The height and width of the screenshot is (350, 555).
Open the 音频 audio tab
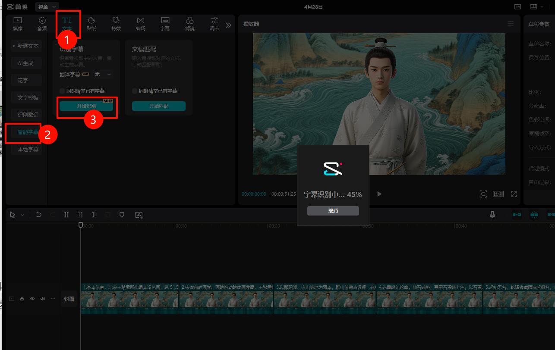pos(42,24)
